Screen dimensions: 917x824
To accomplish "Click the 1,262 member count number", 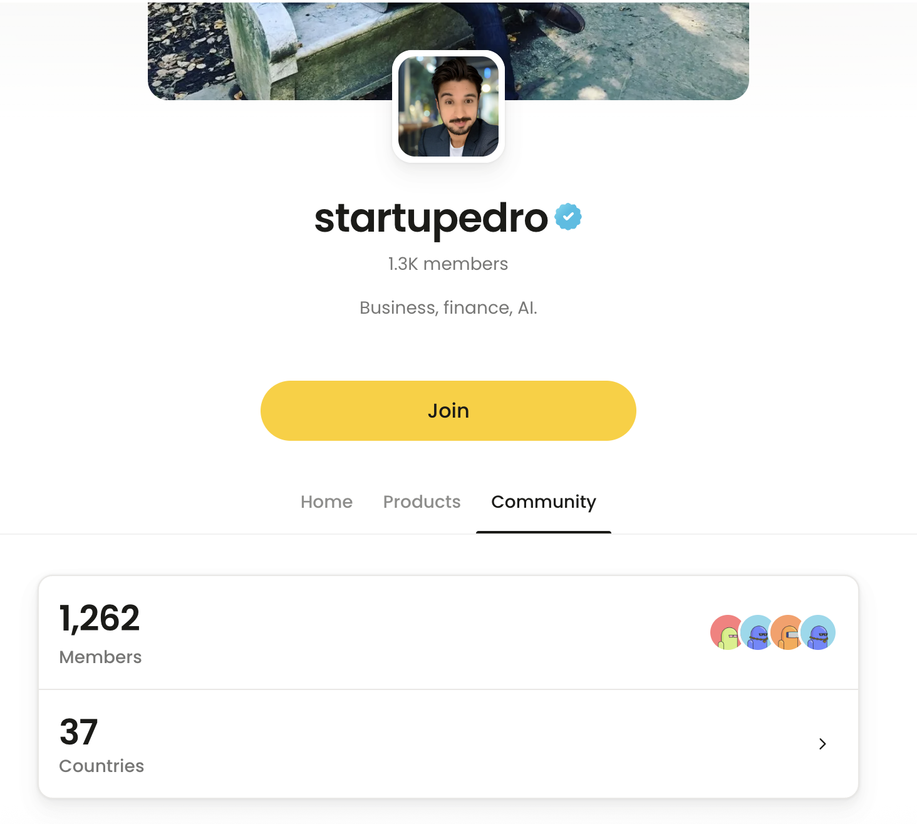I will [100, 619].
